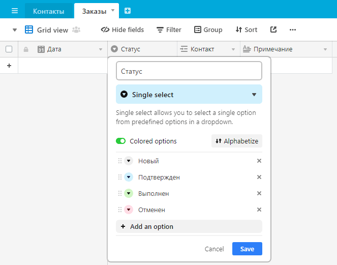This screenshot has width=337, height=265.
Task: Open the Filter menu
Action: [169, 30]
